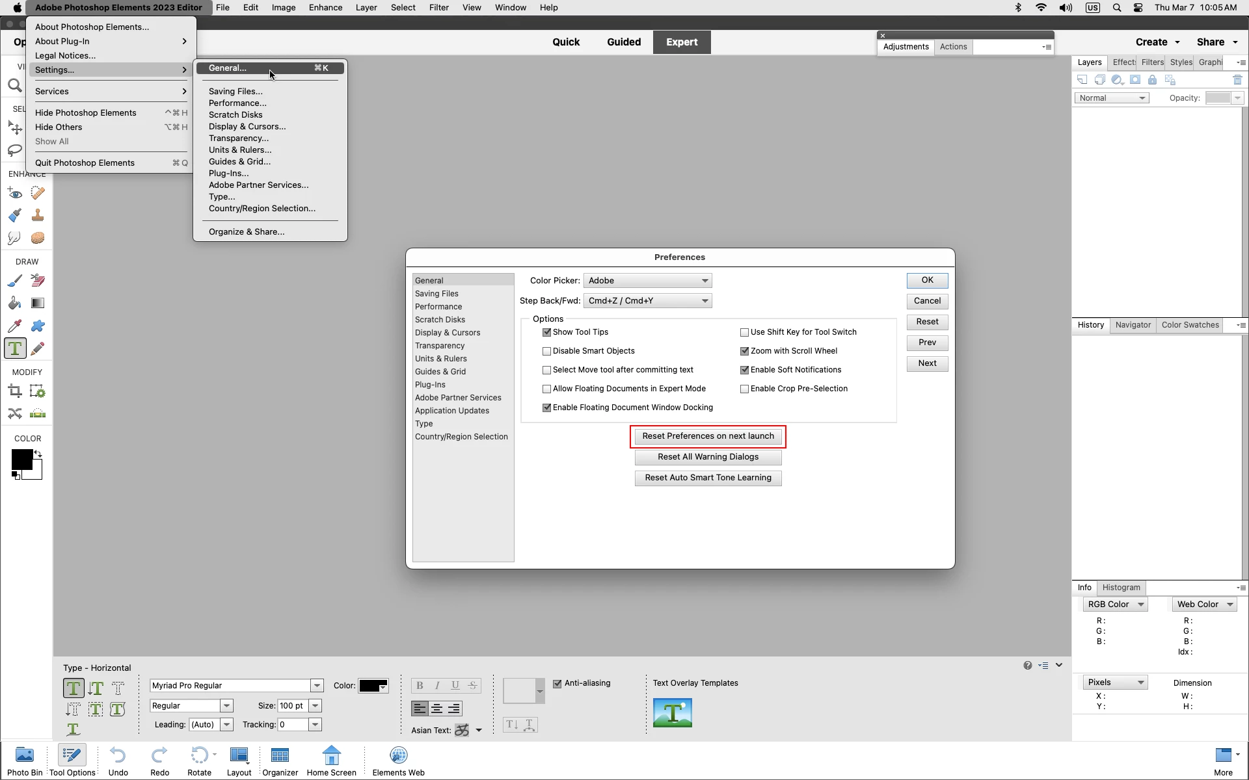This screenshot has height=780, width=1249.
Task: Select the Horizontal Type tool in toolbox
Action: pos(15,348)
